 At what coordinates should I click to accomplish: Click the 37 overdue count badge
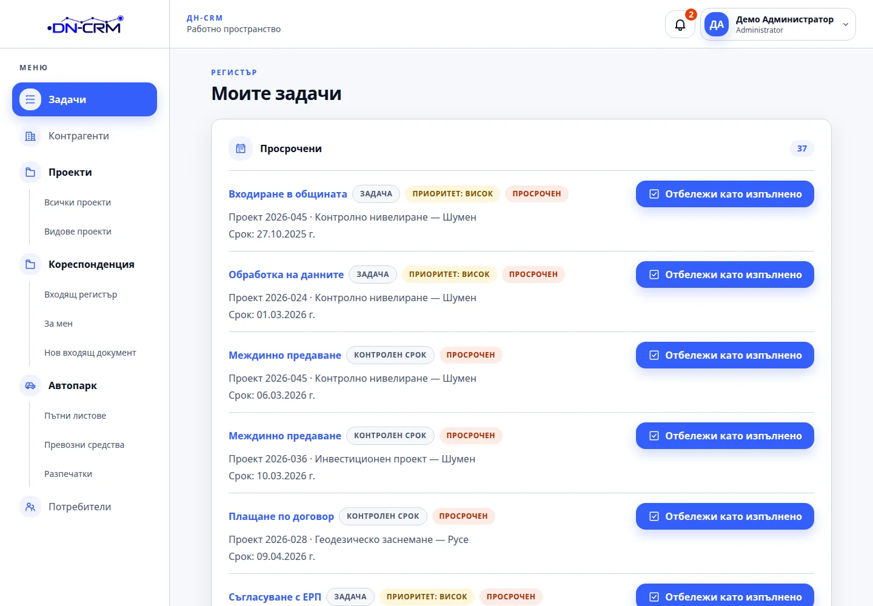(802, 148)
